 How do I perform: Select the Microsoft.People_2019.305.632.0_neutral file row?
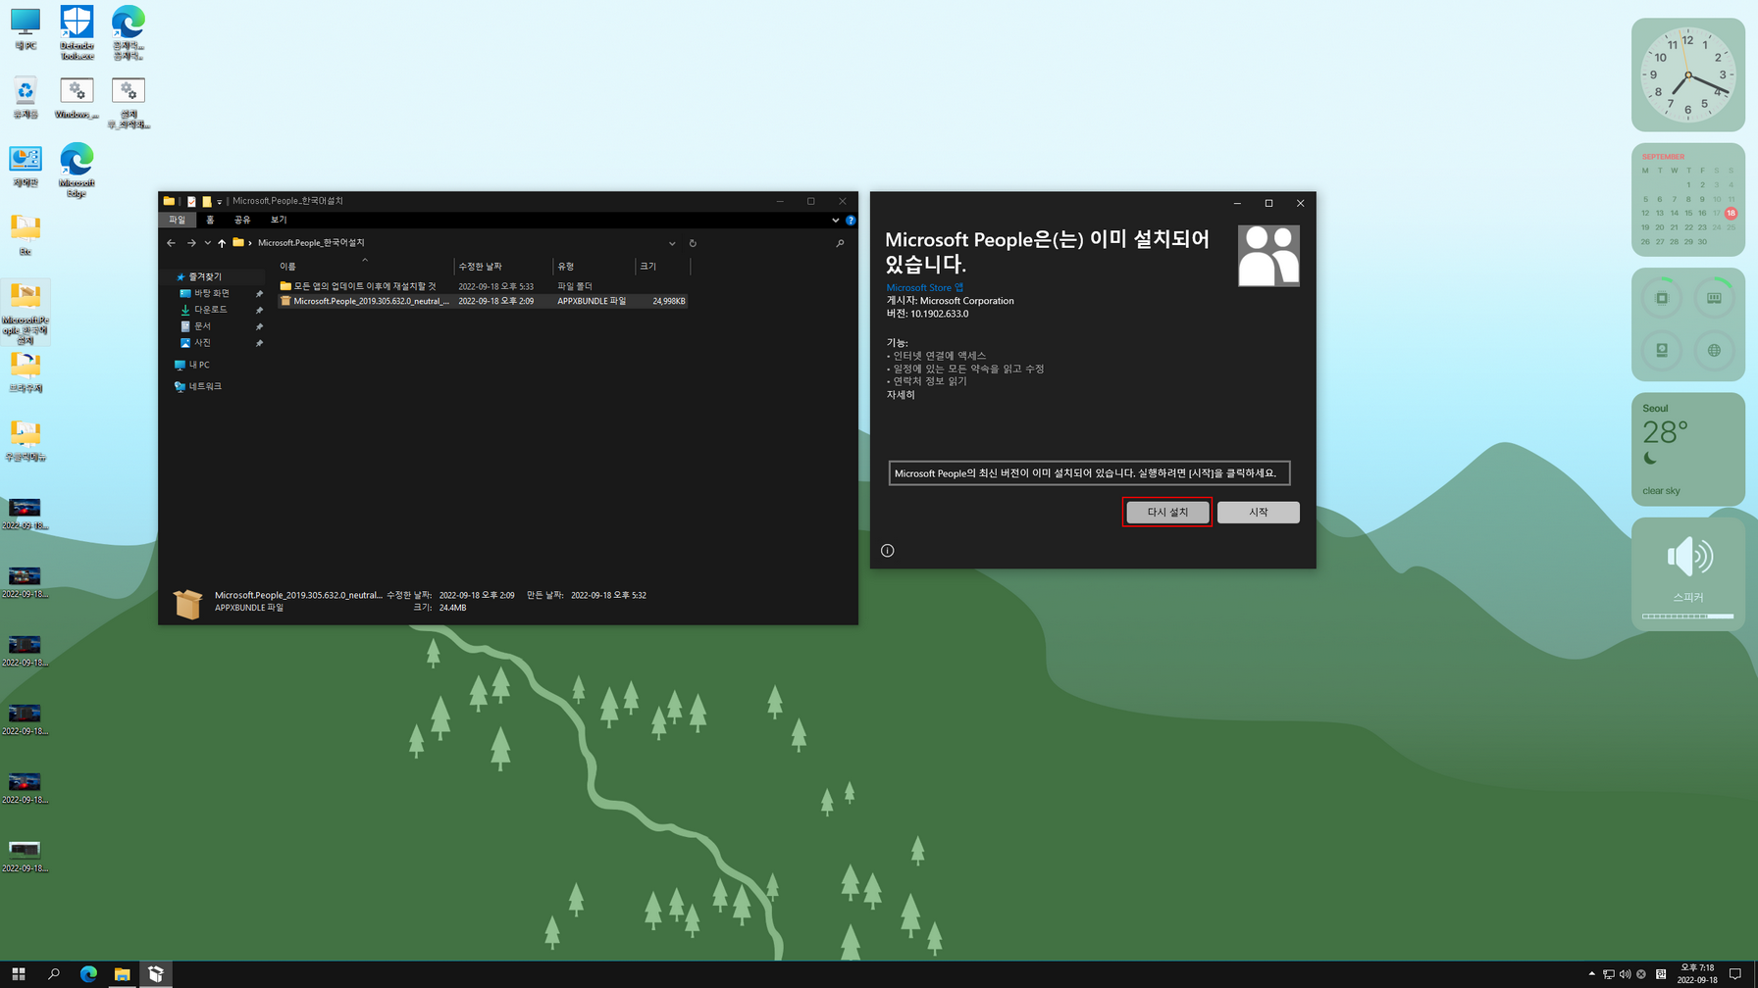[483, 301]
